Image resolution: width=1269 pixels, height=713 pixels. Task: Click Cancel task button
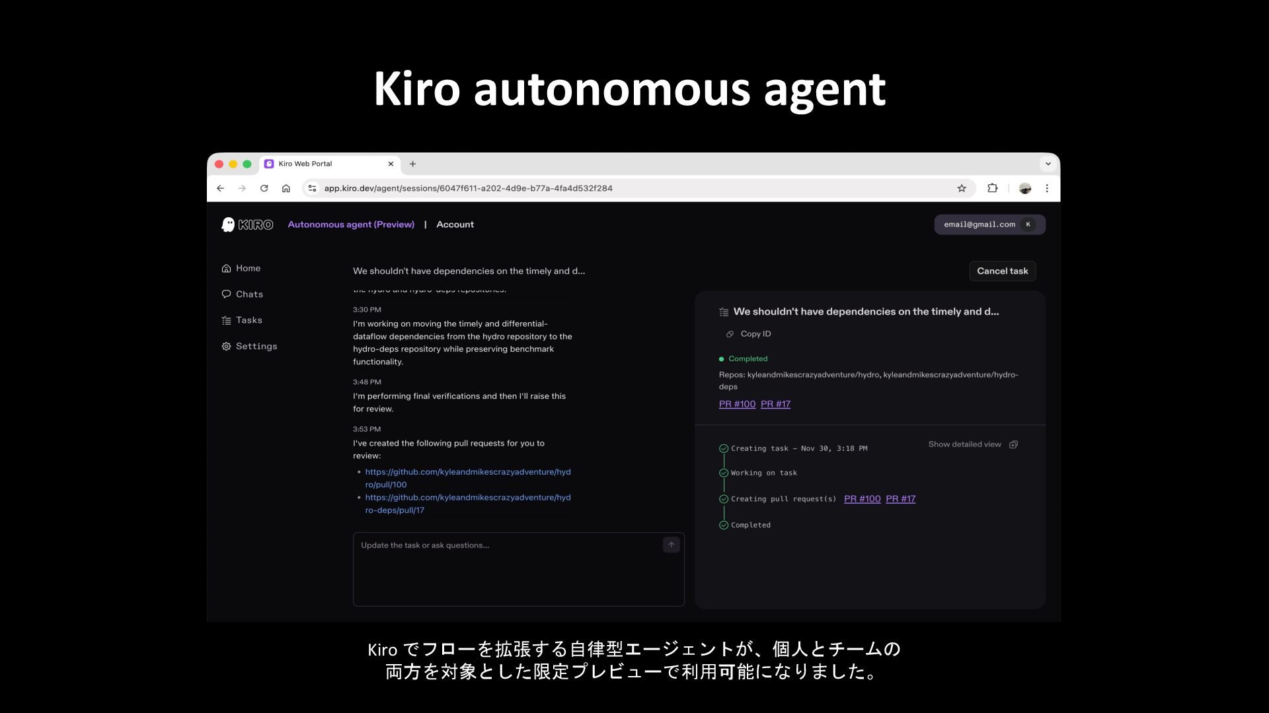pyautogui.click(x=1002, y=271)
